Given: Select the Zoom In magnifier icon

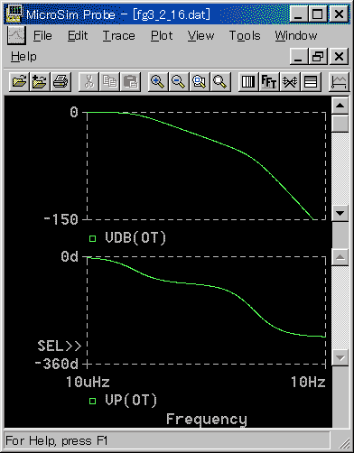Looking at the screenshot, I should tap(158, 81).
